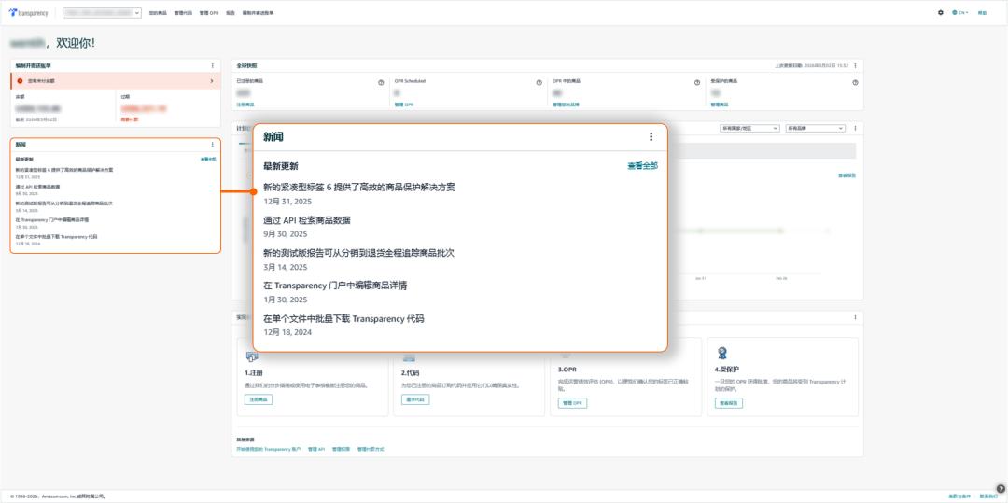Open 管理 OPR in top navigation
Screen dimensions: 1008x503
coord(209,13)
